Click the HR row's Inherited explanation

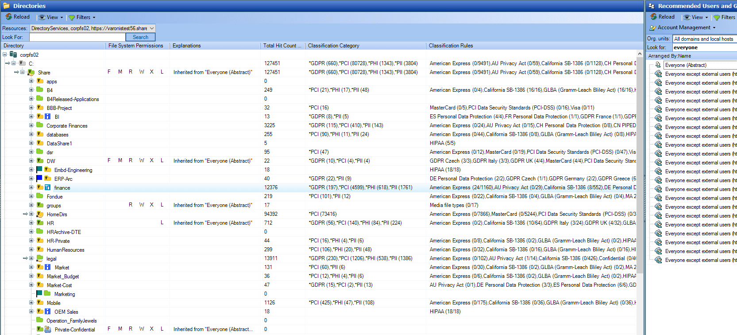tap(213, 223)
